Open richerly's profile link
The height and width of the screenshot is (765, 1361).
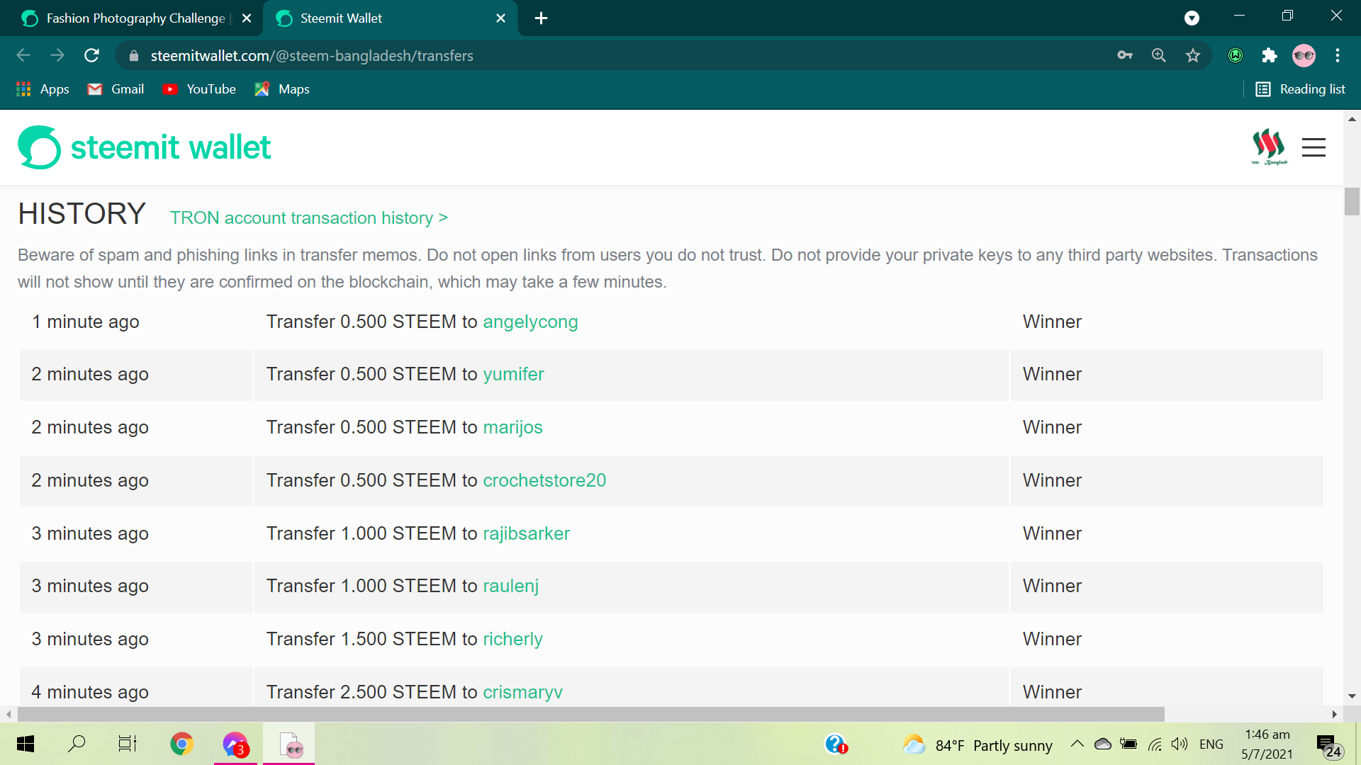coord(513,639)
